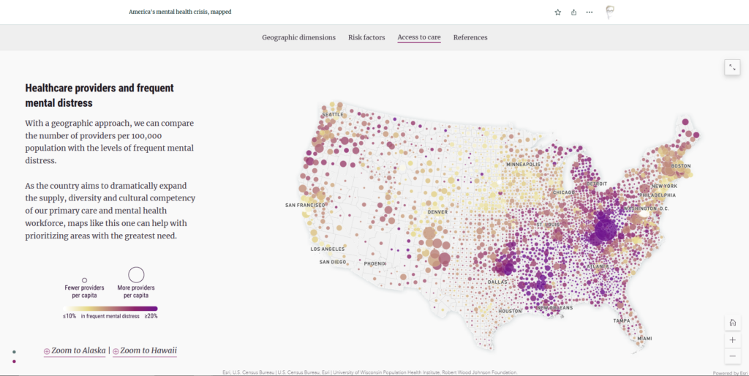
Task: Zoom out on the map
Action: [732, 356]
